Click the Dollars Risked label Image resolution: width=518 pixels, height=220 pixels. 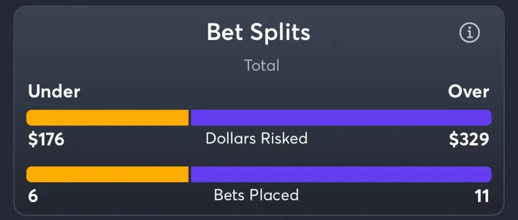click(x=256, y=139)
